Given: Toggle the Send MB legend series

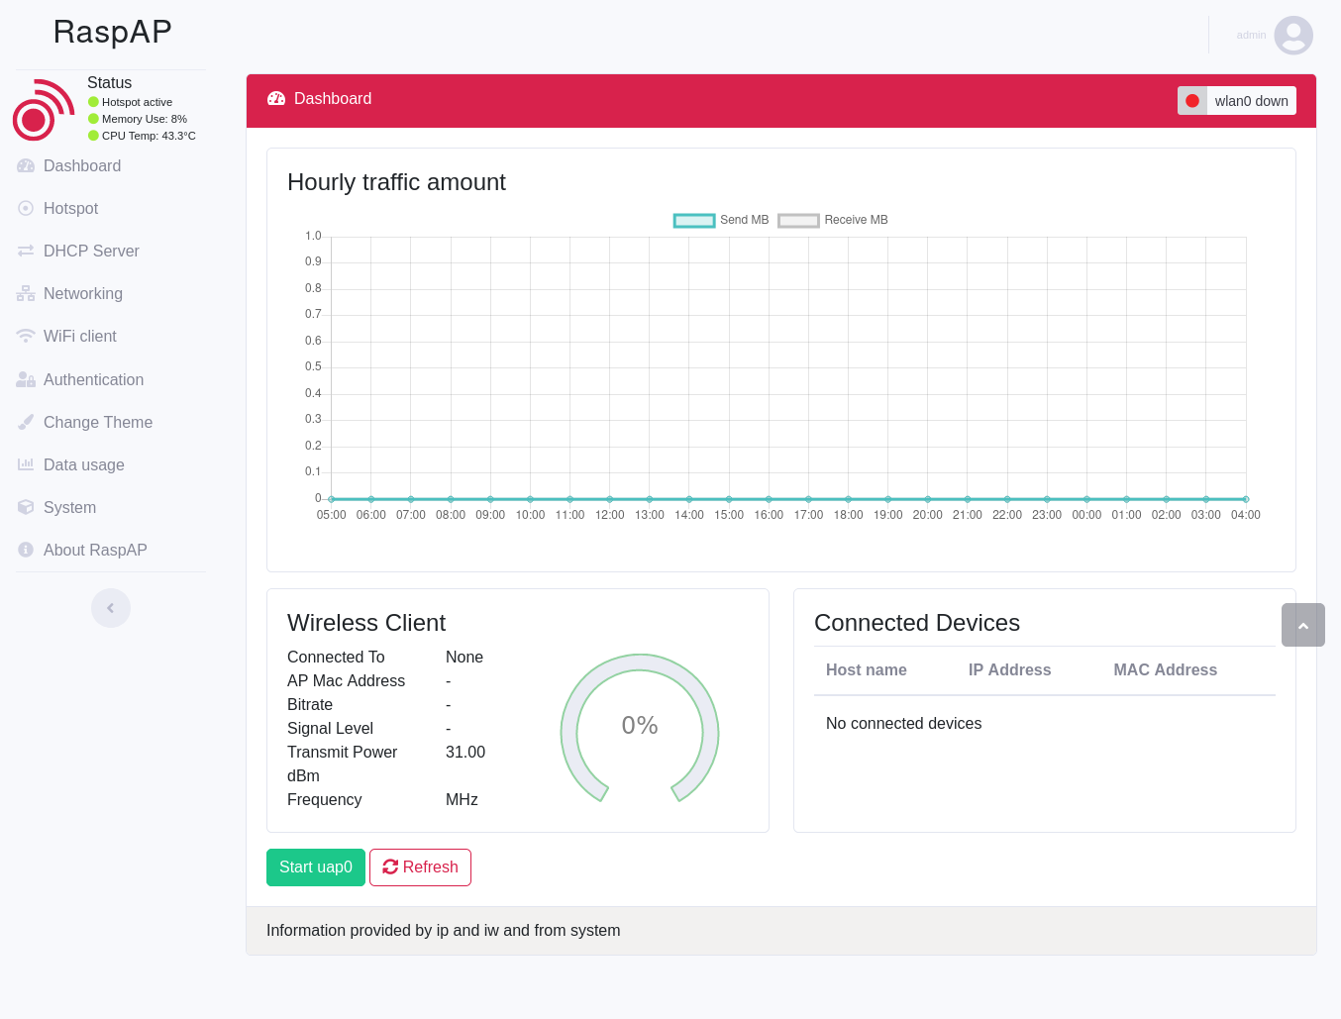Looking at the screenshot, I should click(721, 220).
